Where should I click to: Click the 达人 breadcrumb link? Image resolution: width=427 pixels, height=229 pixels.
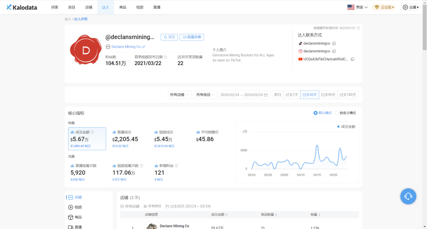pos(68,19)
